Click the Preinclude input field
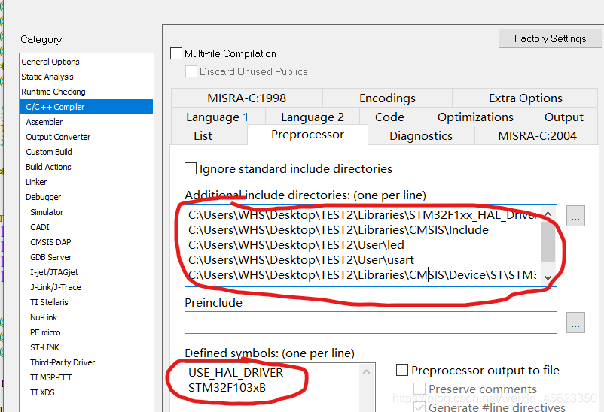The height and width of the screenshot is (412, 604). (371, 323)
